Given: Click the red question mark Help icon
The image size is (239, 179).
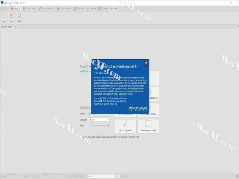Looking at the screenshot, I should [x=12, y=16].
